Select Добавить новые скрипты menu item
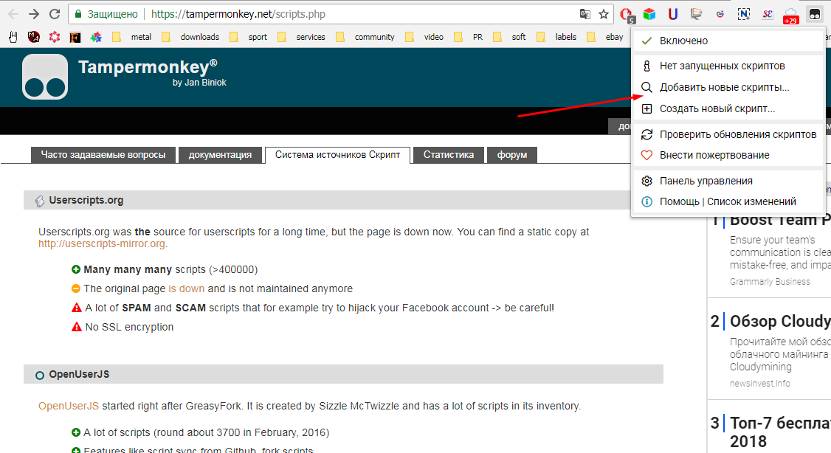Image resolution: width=831 pixels, height=453 pixels. [x=728, y=87]
